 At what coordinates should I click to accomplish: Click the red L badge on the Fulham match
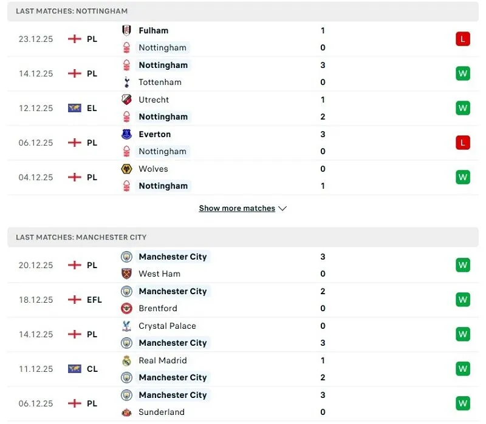(463, 39)
